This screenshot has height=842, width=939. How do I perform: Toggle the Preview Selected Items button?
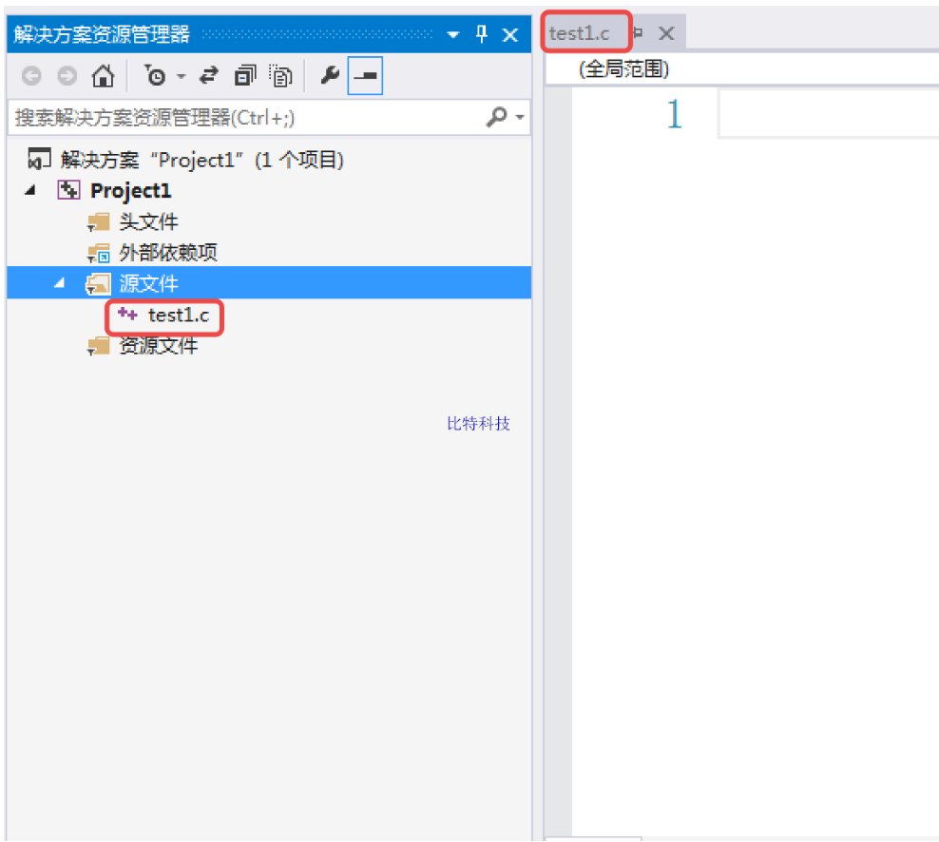pyautogui.click(x=365, y=76)
